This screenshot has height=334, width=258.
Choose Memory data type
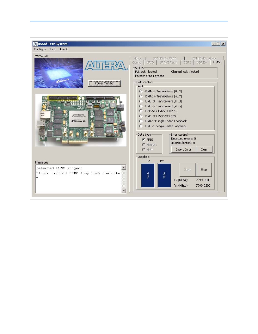150,145
